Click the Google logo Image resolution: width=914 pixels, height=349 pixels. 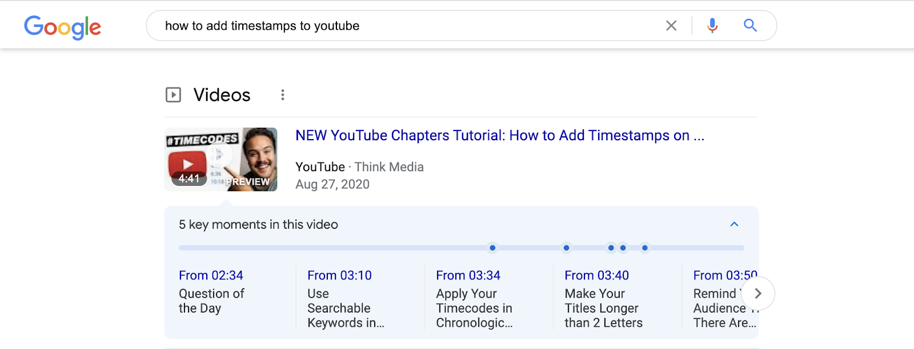[62, 27]
